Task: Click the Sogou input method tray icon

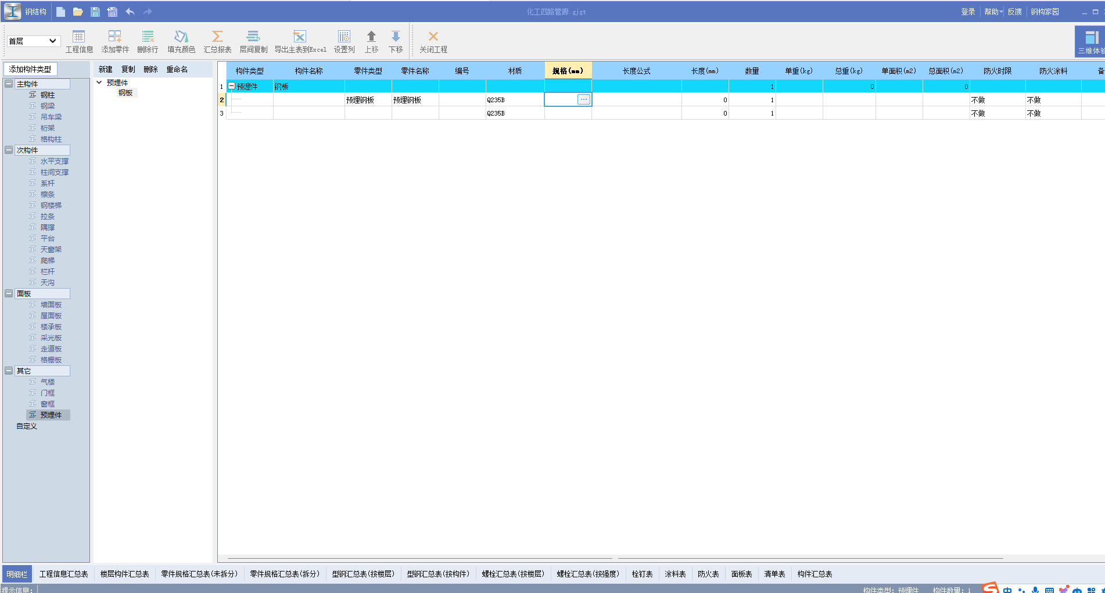Action: click(990, 588)
